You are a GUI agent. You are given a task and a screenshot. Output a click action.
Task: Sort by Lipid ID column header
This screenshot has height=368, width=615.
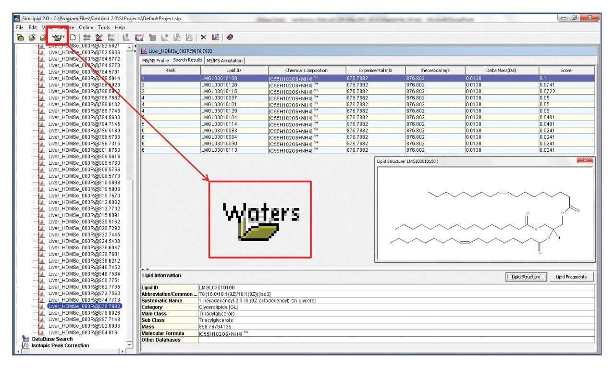234,70
